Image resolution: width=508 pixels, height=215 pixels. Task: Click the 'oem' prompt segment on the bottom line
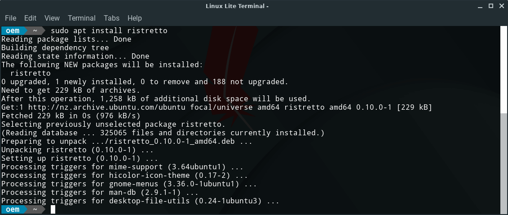13,209
